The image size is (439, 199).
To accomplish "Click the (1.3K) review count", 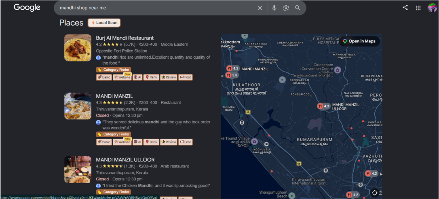I will click(x=130, y=166).
